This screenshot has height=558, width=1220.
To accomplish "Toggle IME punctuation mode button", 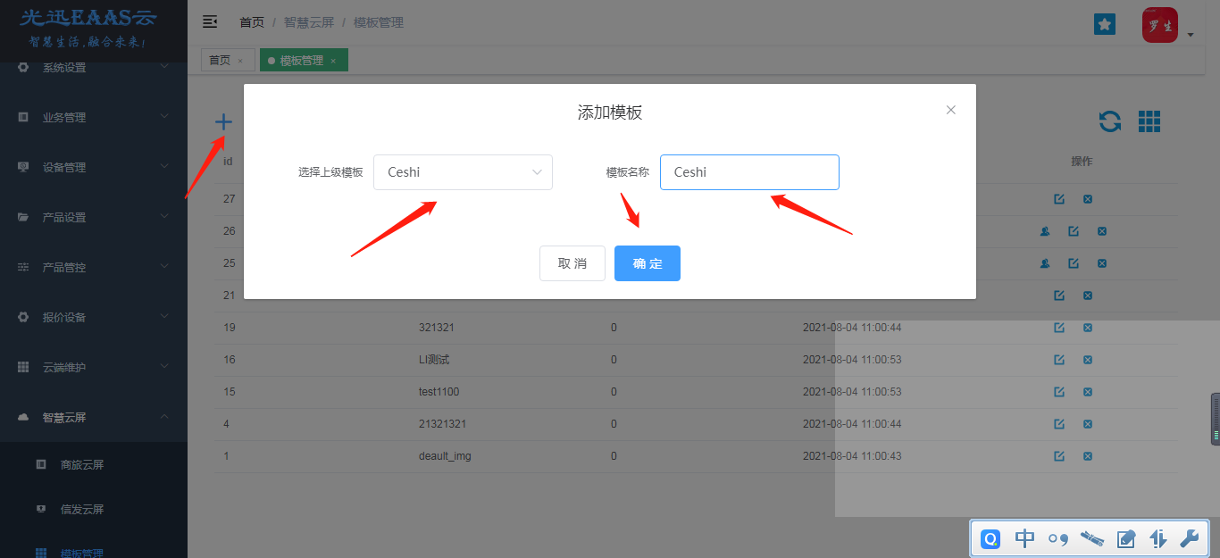I will click(x=1058, y=538).
